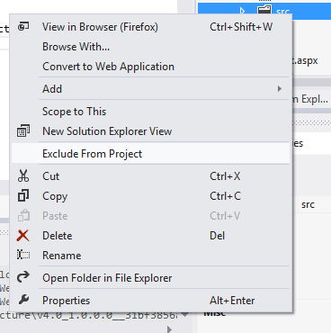Viewport: 331px width, 333px height.
Task: Click the horizontal scrollbar right arrow
Action: [169, 329]
